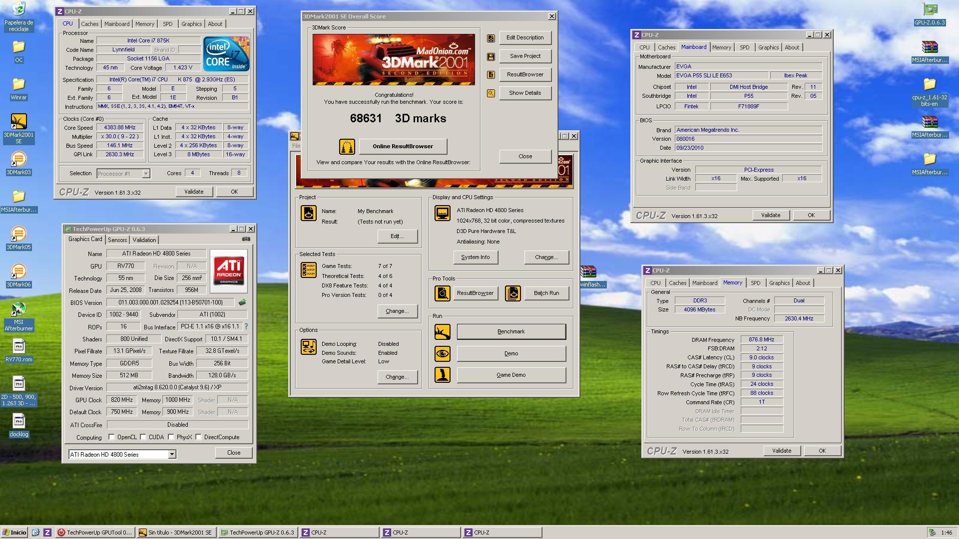Viewport: 959px width, 539px height.
Task: Click the Show Details button
Action: point(525,93)
